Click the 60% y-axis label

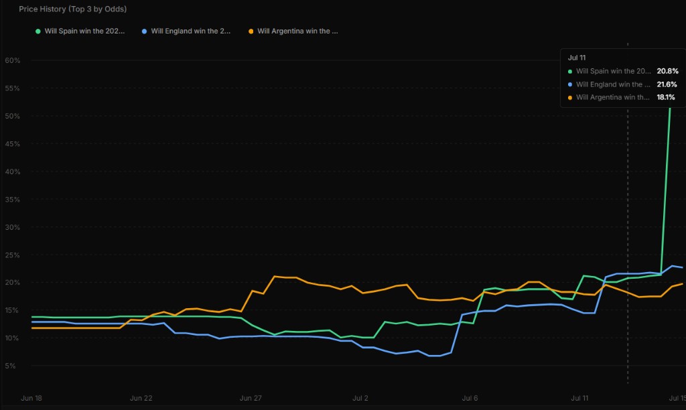[13, 60]
